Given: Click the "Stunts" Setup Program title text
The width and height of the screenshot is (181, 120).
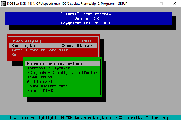Looking at the screenshot, I should (x=86, y=14).
